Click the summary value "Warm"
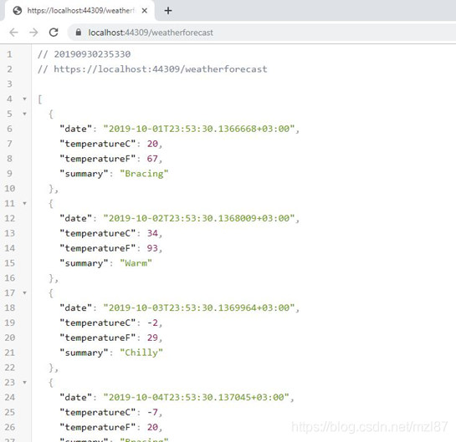456x442 pixels. [x=136, y=263]
